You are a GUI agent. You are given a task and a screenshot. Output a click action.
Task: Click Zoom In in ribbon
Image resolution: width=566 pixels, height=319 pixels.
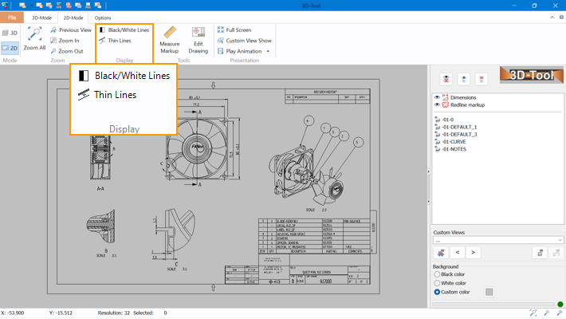(x=69, y=40)
